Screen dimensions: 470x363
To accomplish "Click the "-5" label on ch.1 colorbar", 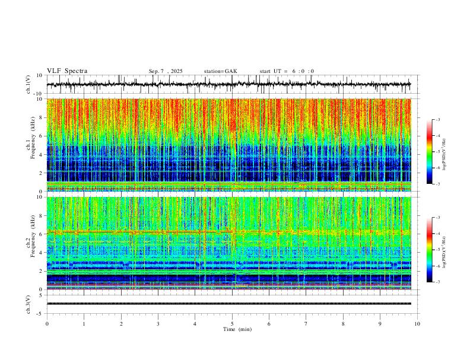I will (x=437, y=152).
